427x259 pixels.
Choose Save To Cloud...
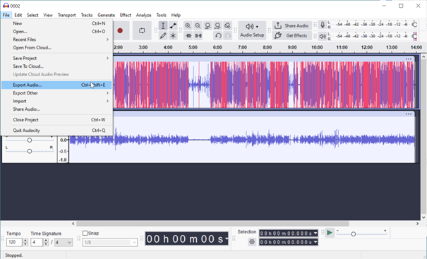click(x=56, y=66)
